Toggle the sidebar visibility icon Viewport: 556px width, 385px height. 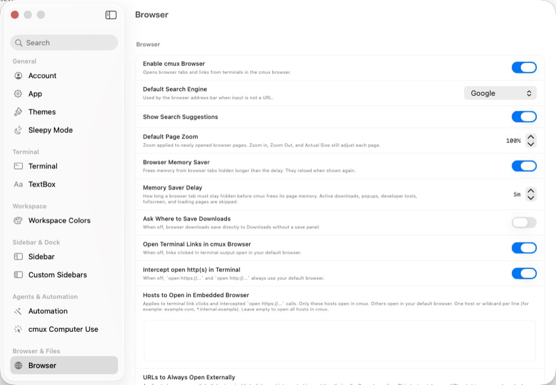[x=111, y=15]
